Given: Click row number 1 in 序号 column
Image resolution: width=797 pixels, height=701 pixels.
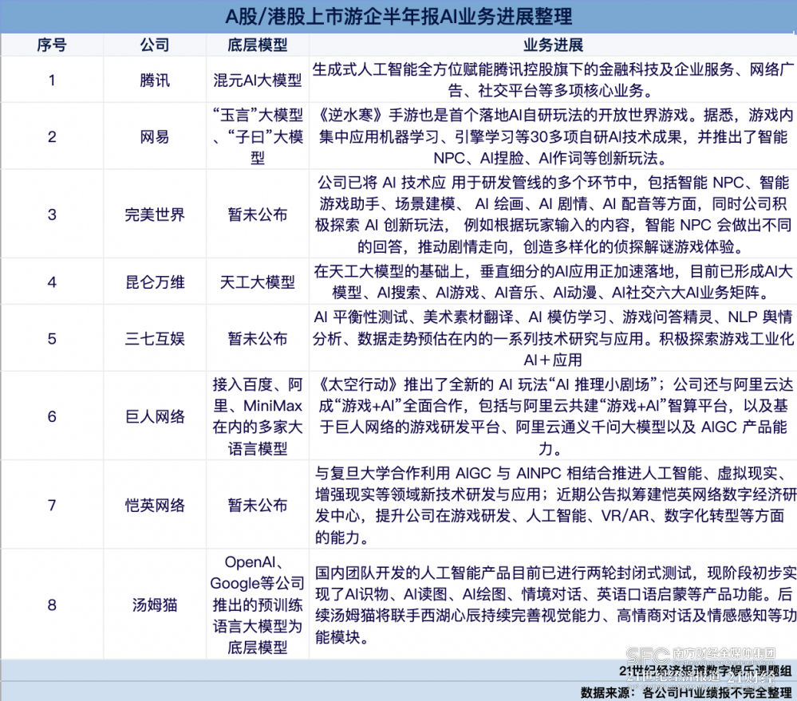Looking at the screenshot, I should 52,81.
